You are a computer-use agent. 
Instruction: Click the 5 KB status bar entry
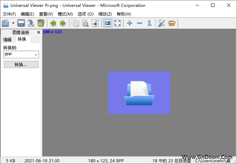11,161
